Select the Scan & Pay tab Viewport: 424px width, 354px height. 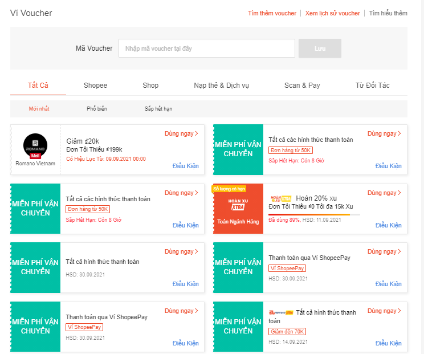(302, 86)
